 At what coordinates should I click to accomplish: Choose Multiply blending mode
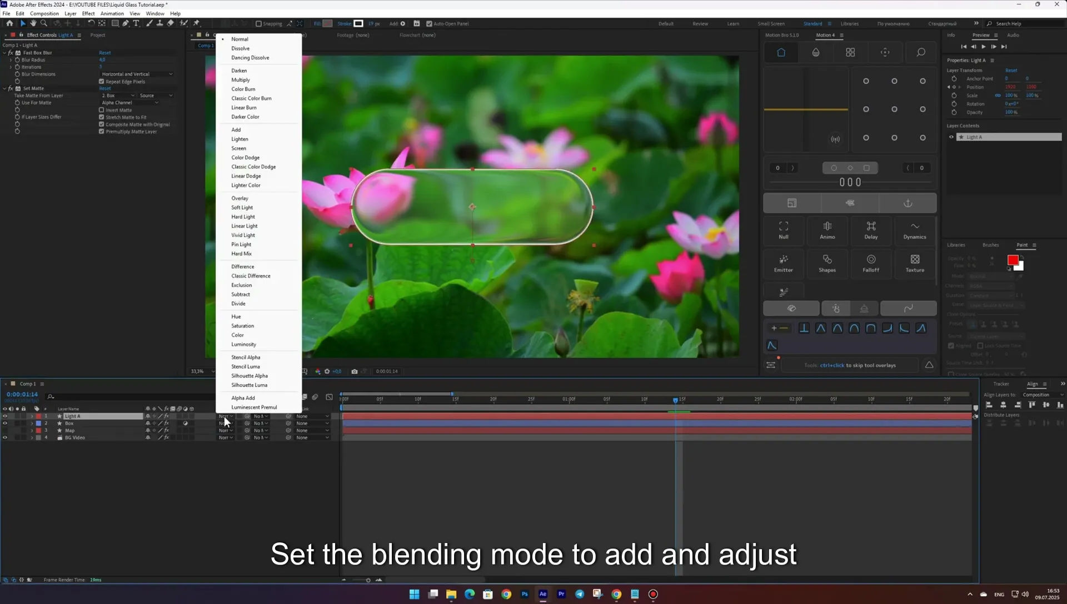tap(241, 80)
